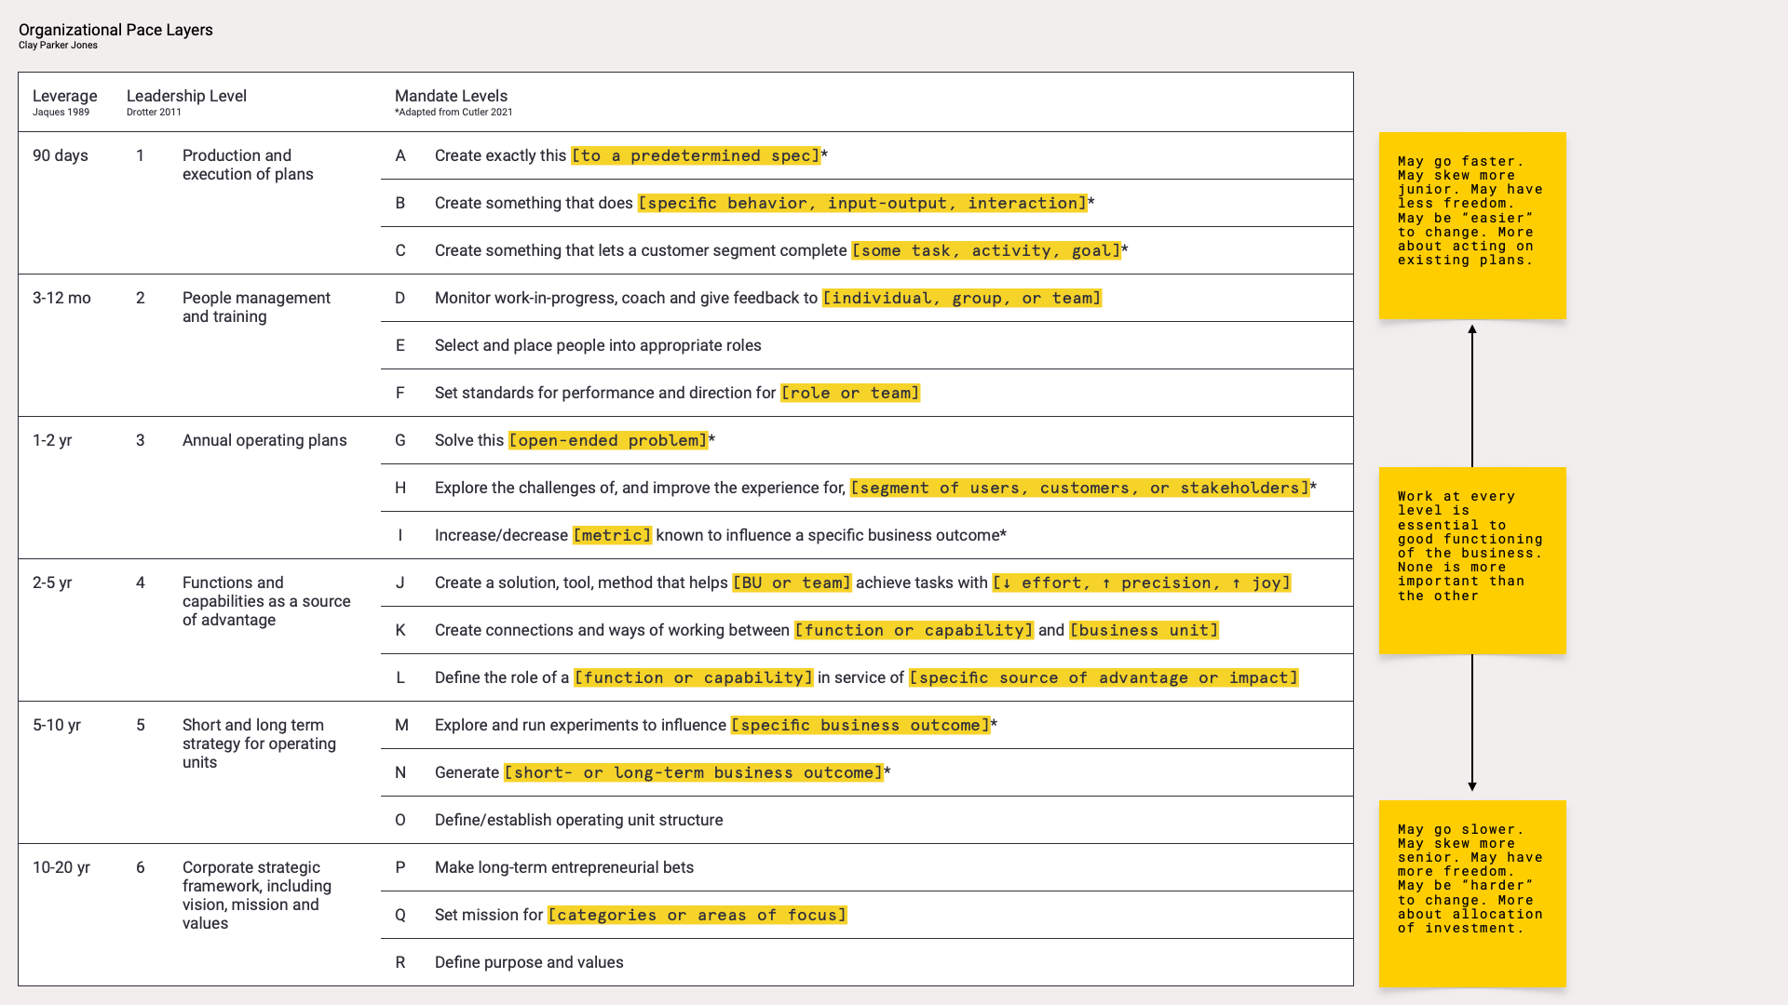Click the bottom sticky note "May go slower"
The image size is (1788, 1005).
pos(1471,893)
